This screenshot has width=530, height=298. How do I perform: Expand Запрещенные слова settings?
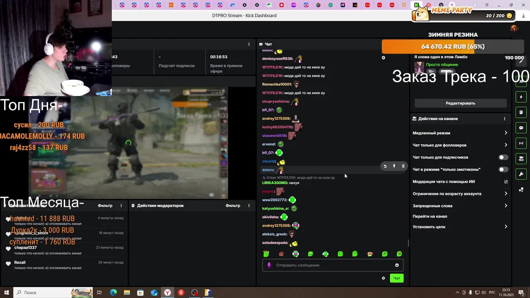pos(506,206)
